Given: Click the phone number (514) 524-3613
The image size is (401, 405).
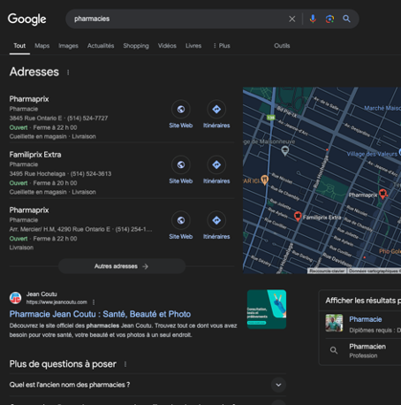Looking at the screenshot, I should click(91, 174).
